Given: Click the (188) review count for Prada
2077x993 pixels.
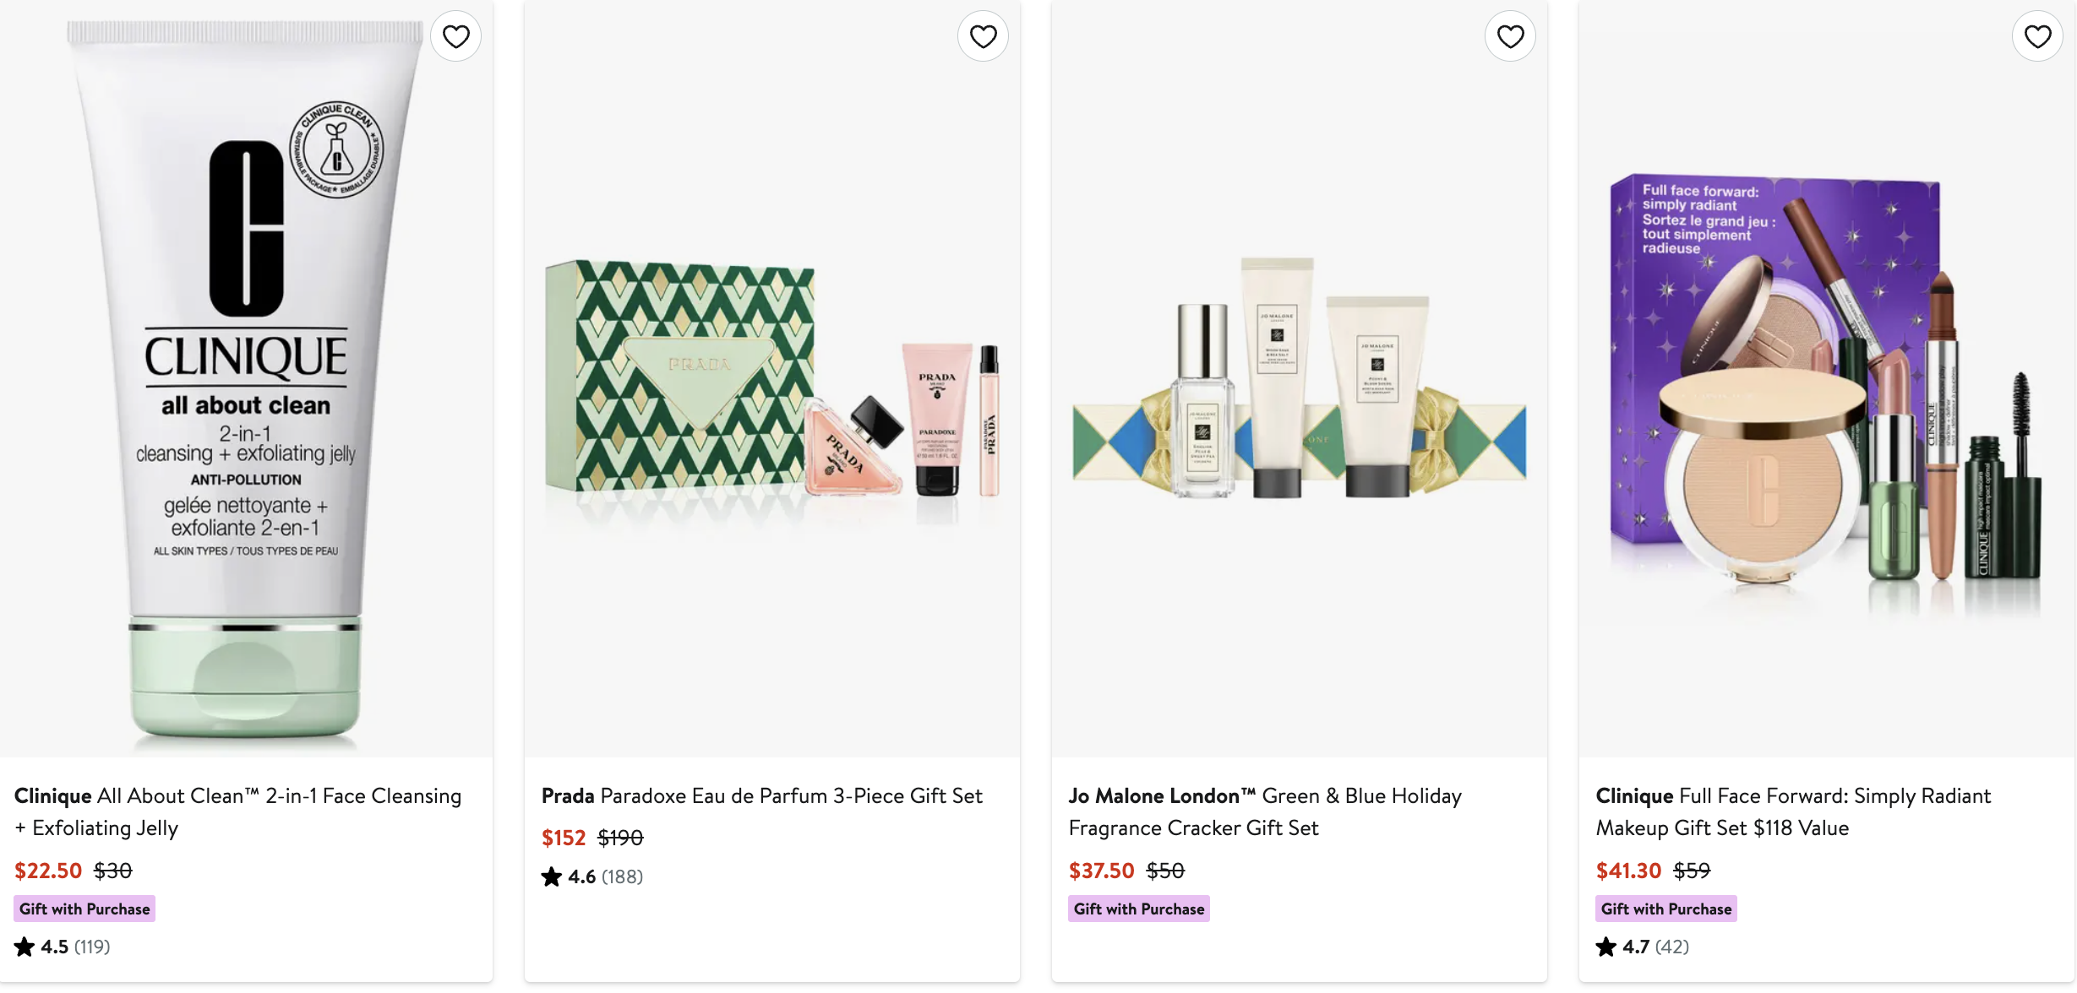Looking at the screenshot, I should pos(622,876).
